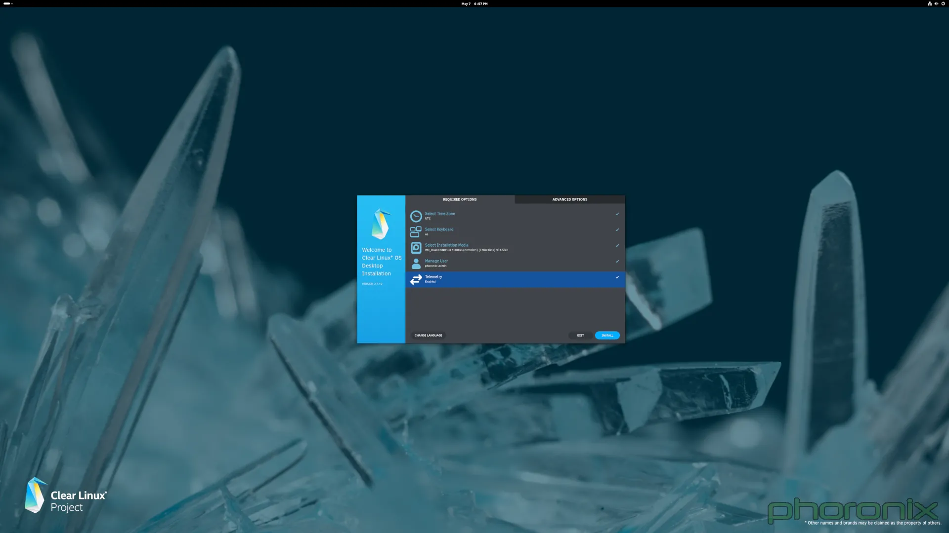Screen dimensions: 949x533
Task: Click the keyboard icon beside Select Keyboard
Action: 416,231
